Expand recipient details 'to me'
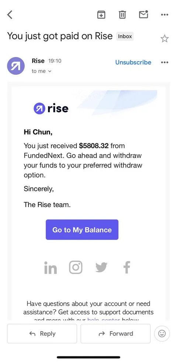Image resolution: width=177 pixels, height=362 pixels. (41, 71)
